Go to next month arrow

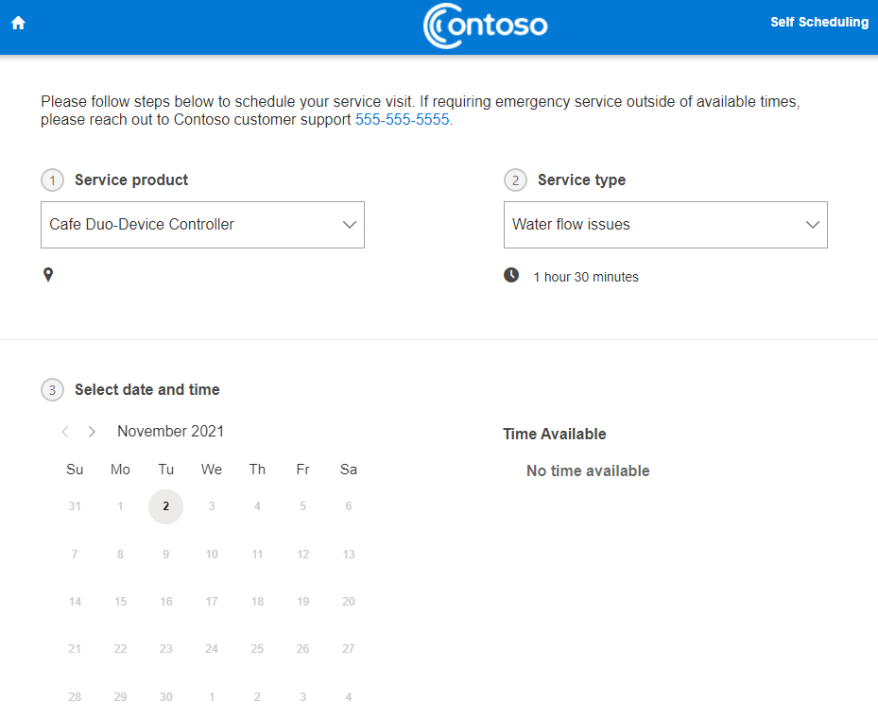point(92,432)
